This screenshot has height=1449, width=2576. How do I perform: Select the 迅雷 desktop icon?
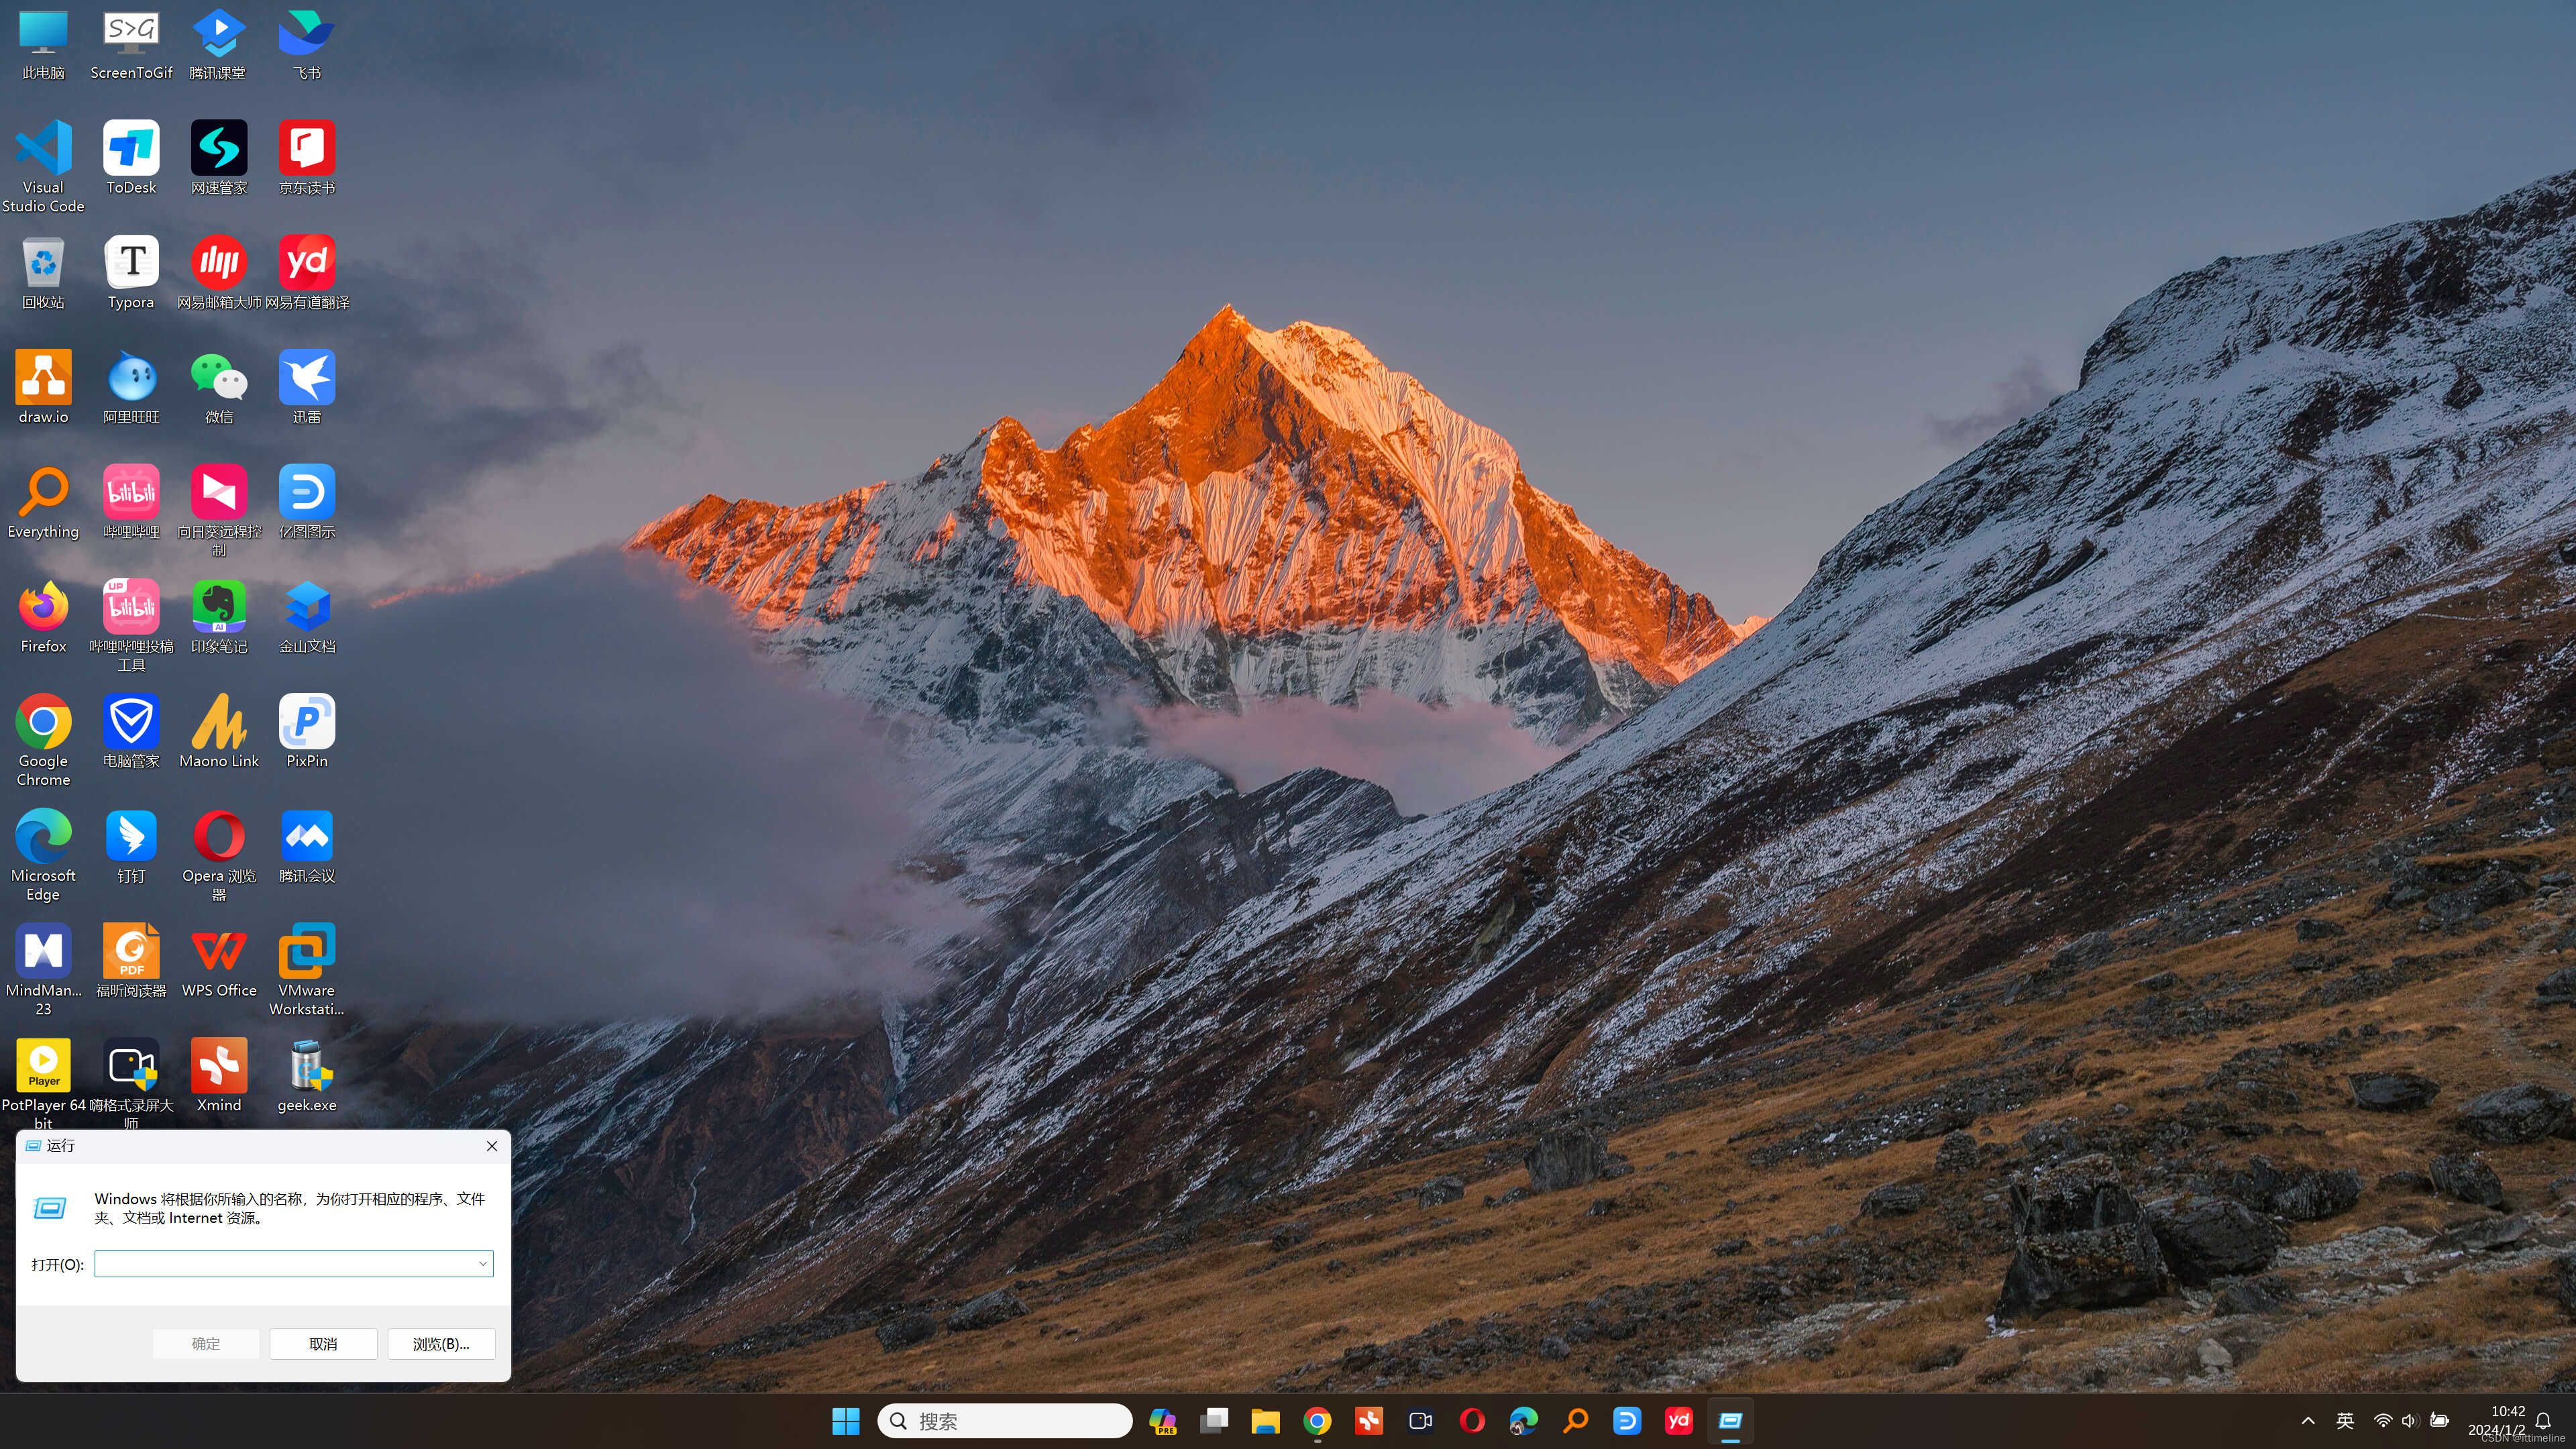[307, 387]
